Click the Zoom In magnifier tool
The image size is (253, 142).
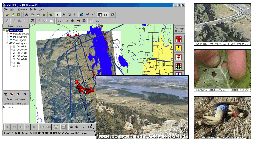point(27,15)
